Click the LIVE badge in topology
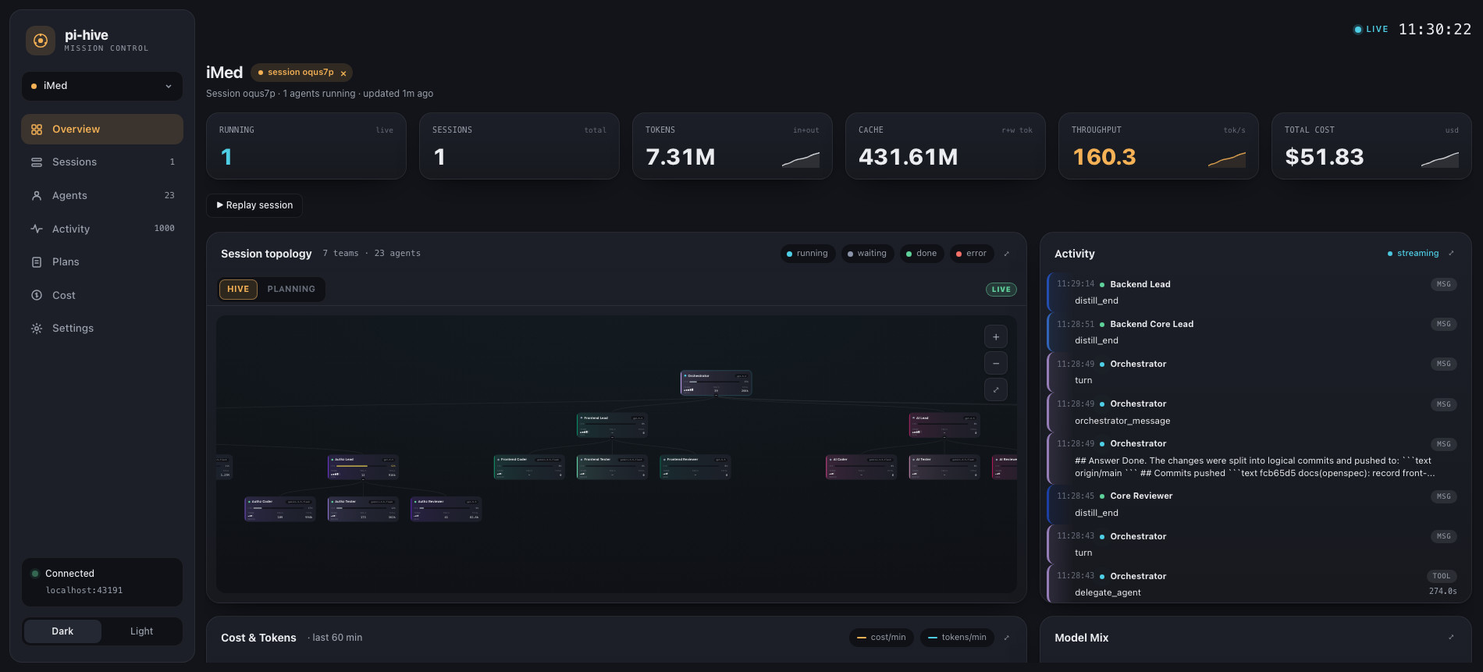Viewport: 1483px width, 672px height. click(1001, 290)
